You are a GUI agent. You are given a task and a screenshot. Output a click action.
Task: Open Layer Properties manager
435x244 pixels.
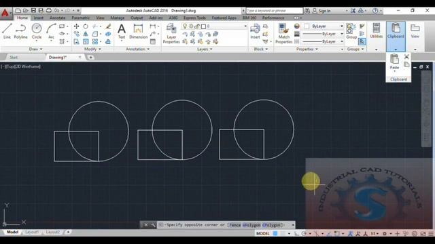coord(171,33)
